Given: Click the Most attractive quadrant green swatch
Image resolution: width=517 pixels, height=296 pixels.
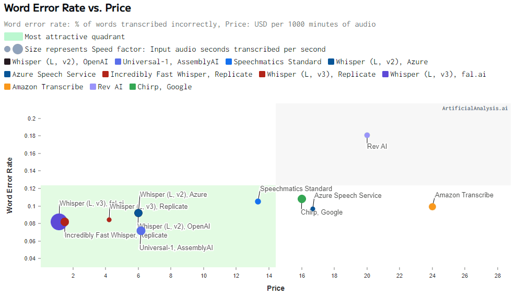Looking at the screenshot, I should pyautogui.click(x=14, y=37).
